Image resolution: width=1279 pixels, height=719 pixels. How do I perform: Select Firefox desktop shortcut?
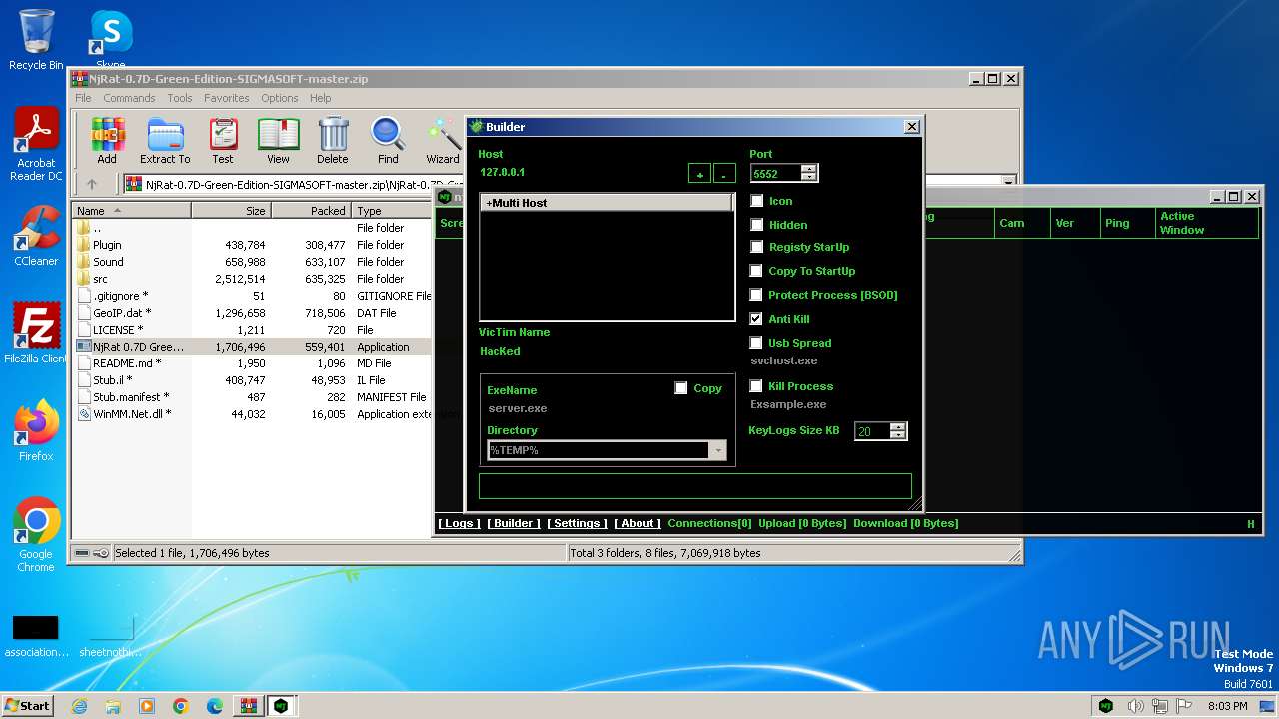[x=36, y=431]
